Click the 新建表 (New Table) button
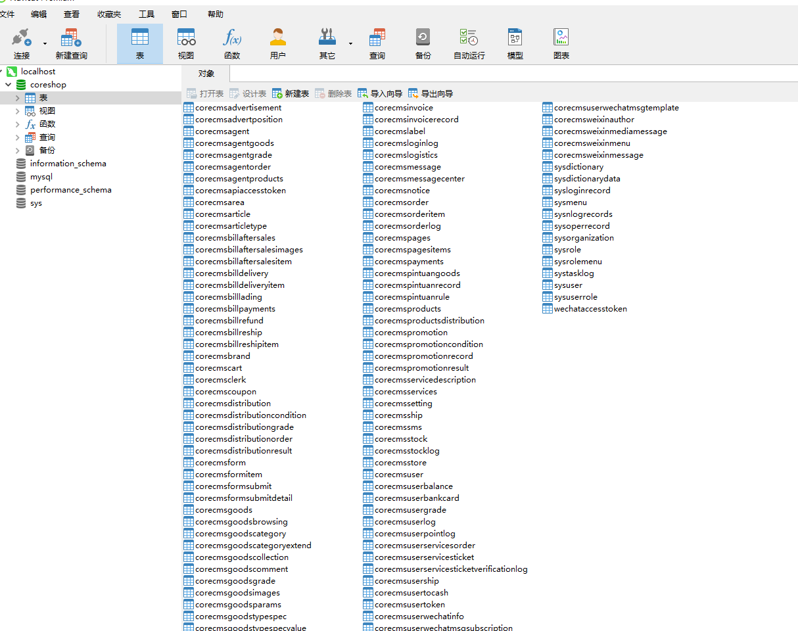798x631 pixels. [291, 94]
